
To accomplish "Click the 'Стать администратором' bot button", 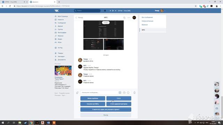I will click(x=119, y=104).
